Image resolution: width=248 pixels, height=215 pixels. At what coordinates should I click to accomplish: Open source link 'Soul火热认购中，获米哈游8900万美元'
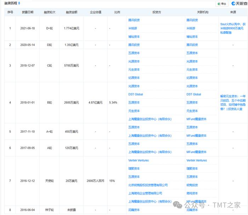(233, 28)
